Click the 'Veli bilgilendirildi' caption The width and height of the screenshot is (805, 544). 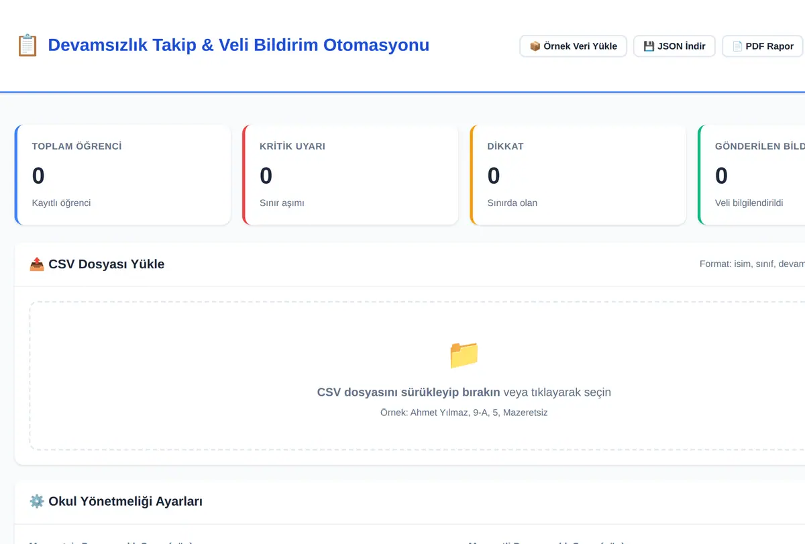(749, 203)
